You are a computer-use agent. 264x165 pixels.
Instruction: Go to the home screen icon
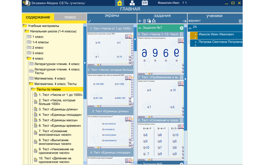[x=119, y=3]
